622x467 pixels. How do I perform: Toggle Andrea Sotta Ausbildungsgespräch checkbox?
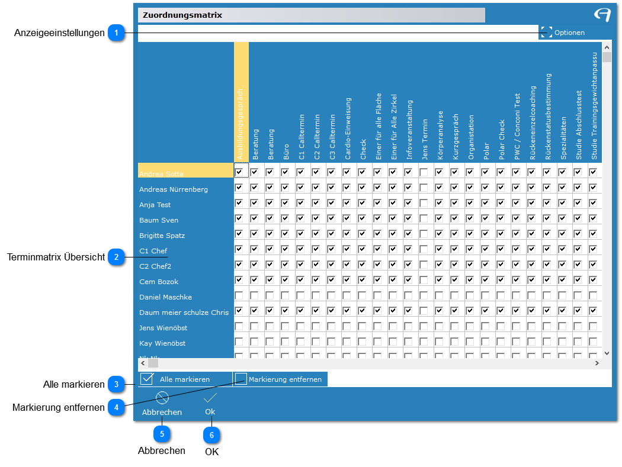point(239,172)
